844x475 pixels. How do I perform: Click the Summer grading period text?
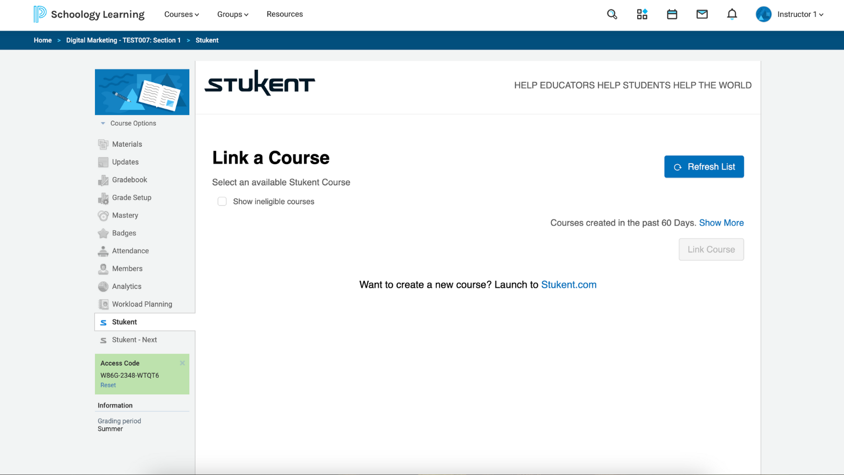110,429
